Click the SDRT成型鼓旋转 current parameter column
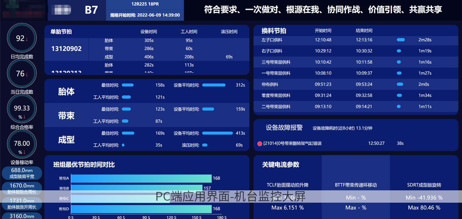This screenshot has width=462, height=219. coord(424,185)
